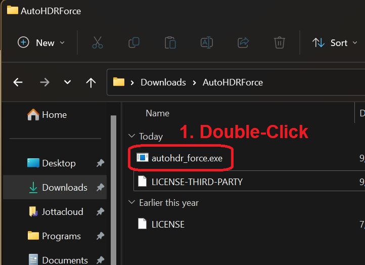Click the navigation pane scrollbar
Screen dimensions: 365x265
(114, 192)
